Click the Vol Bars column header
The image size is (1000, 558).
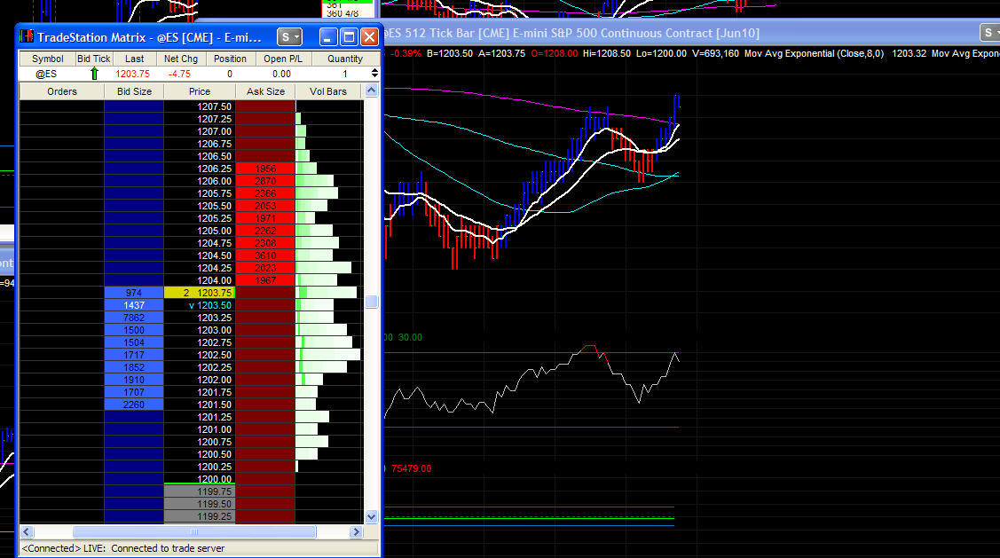(328, 92)
